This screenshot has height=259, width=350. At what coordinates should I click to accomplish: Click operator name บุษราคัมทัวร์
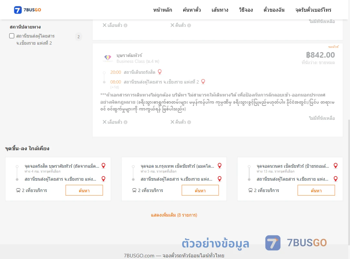click(x=129, y=55)
